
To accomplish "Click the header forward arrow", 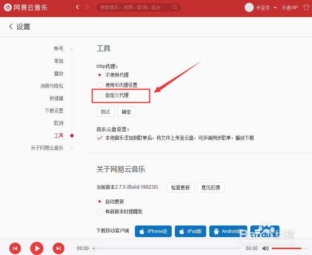I will (x=87, y=7).
